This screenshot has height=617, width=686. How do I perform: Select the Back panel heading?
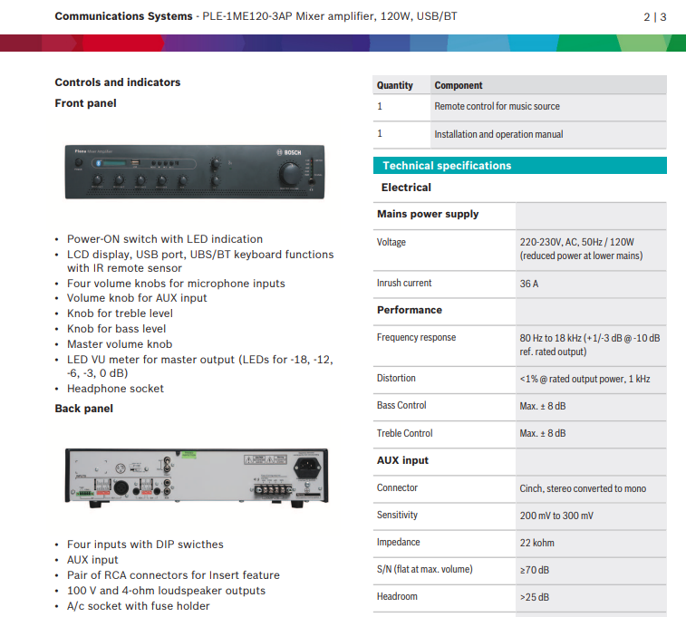83,409
